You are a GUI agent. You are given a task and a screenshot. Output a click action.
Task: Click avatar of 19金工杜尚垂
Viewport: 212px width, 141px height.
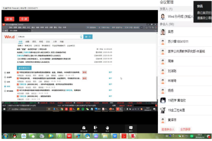163,111
